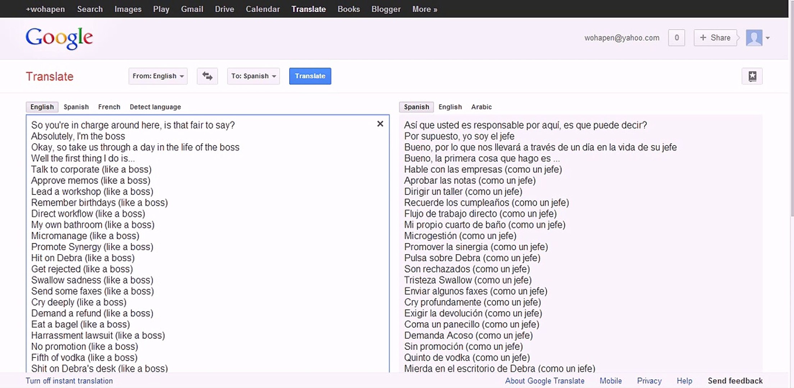
Task: Swap the source and target languages
Action: point(207,76)
